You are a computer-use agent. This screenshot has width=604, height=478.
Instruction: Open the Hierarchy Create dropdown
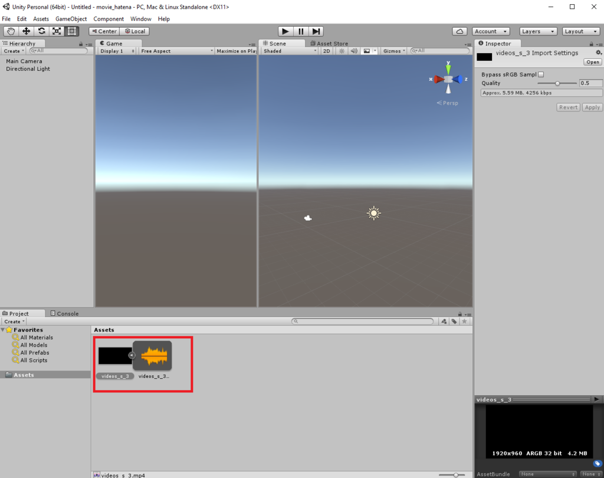14,51
